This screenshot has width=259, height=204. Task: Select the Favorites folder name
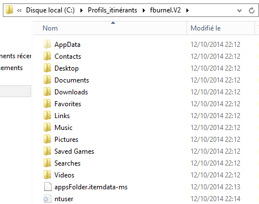(x=68, y=104)
